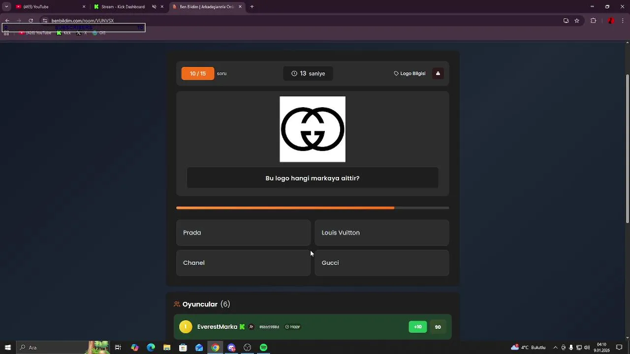
Task: Open the tab search dropdown
Action: pos(6,7)
